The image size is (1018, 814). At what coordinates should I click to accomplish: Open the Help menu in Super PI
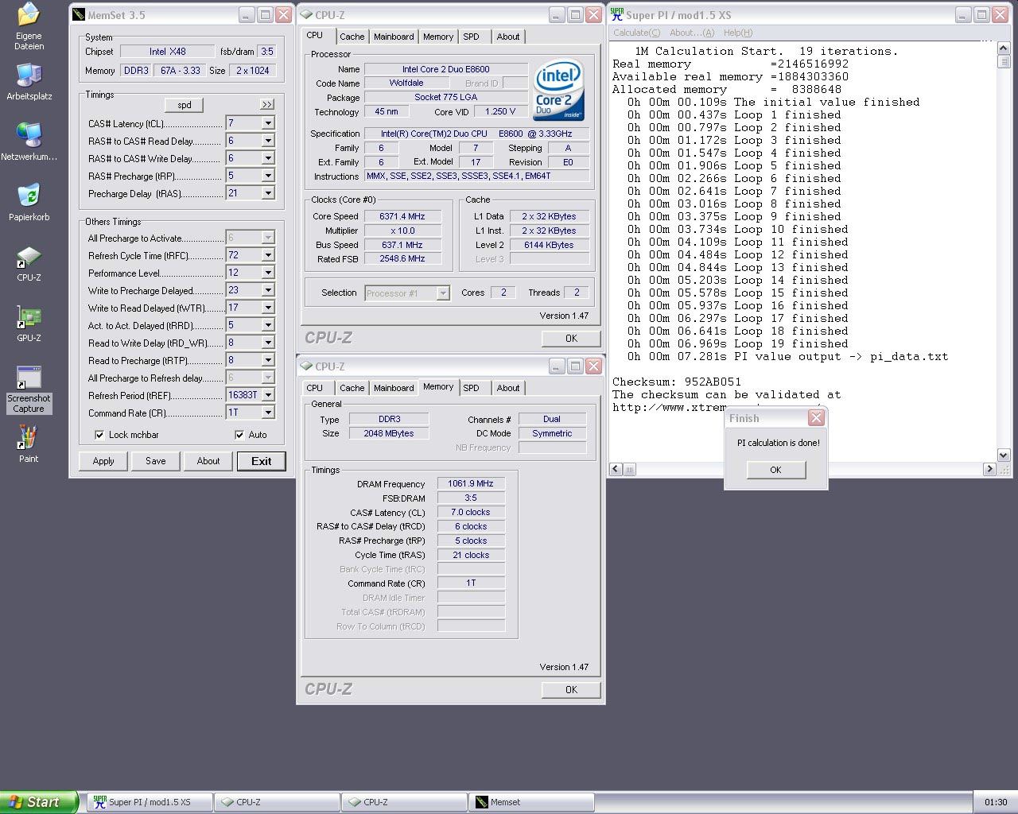tap(738, 33)
